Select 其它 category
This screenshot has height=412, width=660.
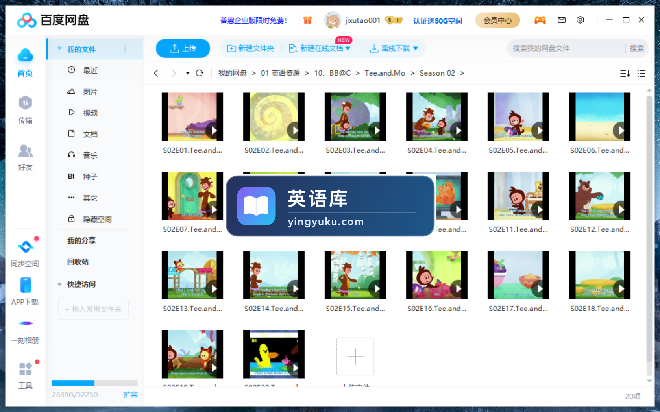click(x=90, y=198)
